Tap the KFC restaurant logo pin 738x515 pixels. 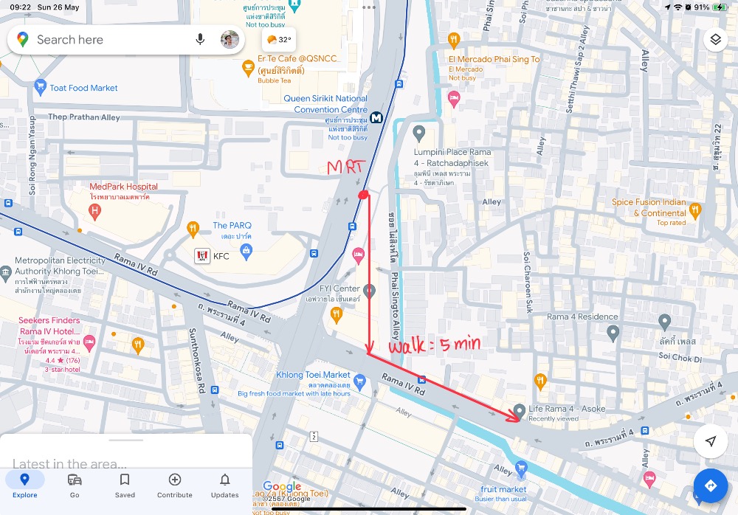click(x=202, y=256)
